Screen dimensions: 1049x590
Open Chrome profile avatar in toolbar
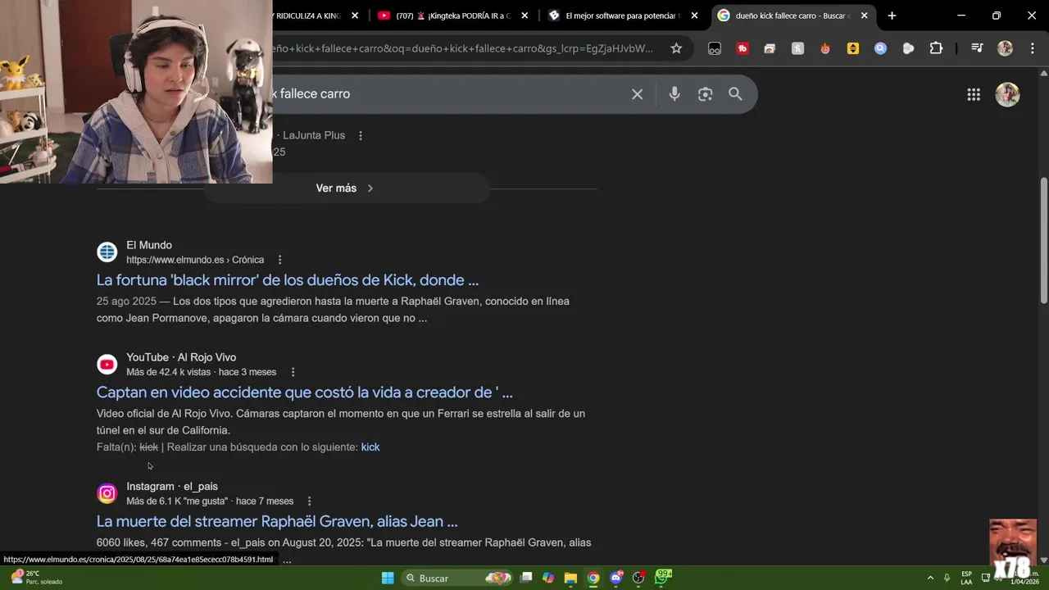click(1005, 48)
